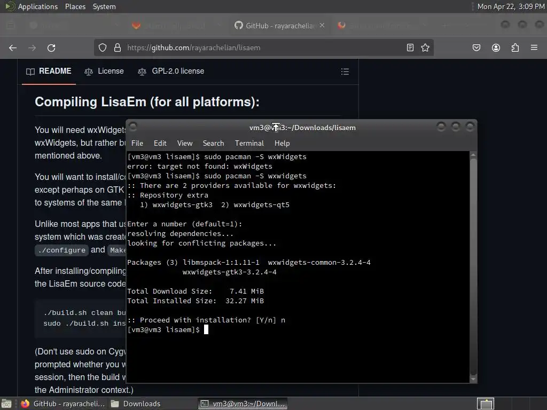Image resolution: width=547 pixels, height=410 pixels.
Task: Open terminal File menu
Action: click(137, 143)
